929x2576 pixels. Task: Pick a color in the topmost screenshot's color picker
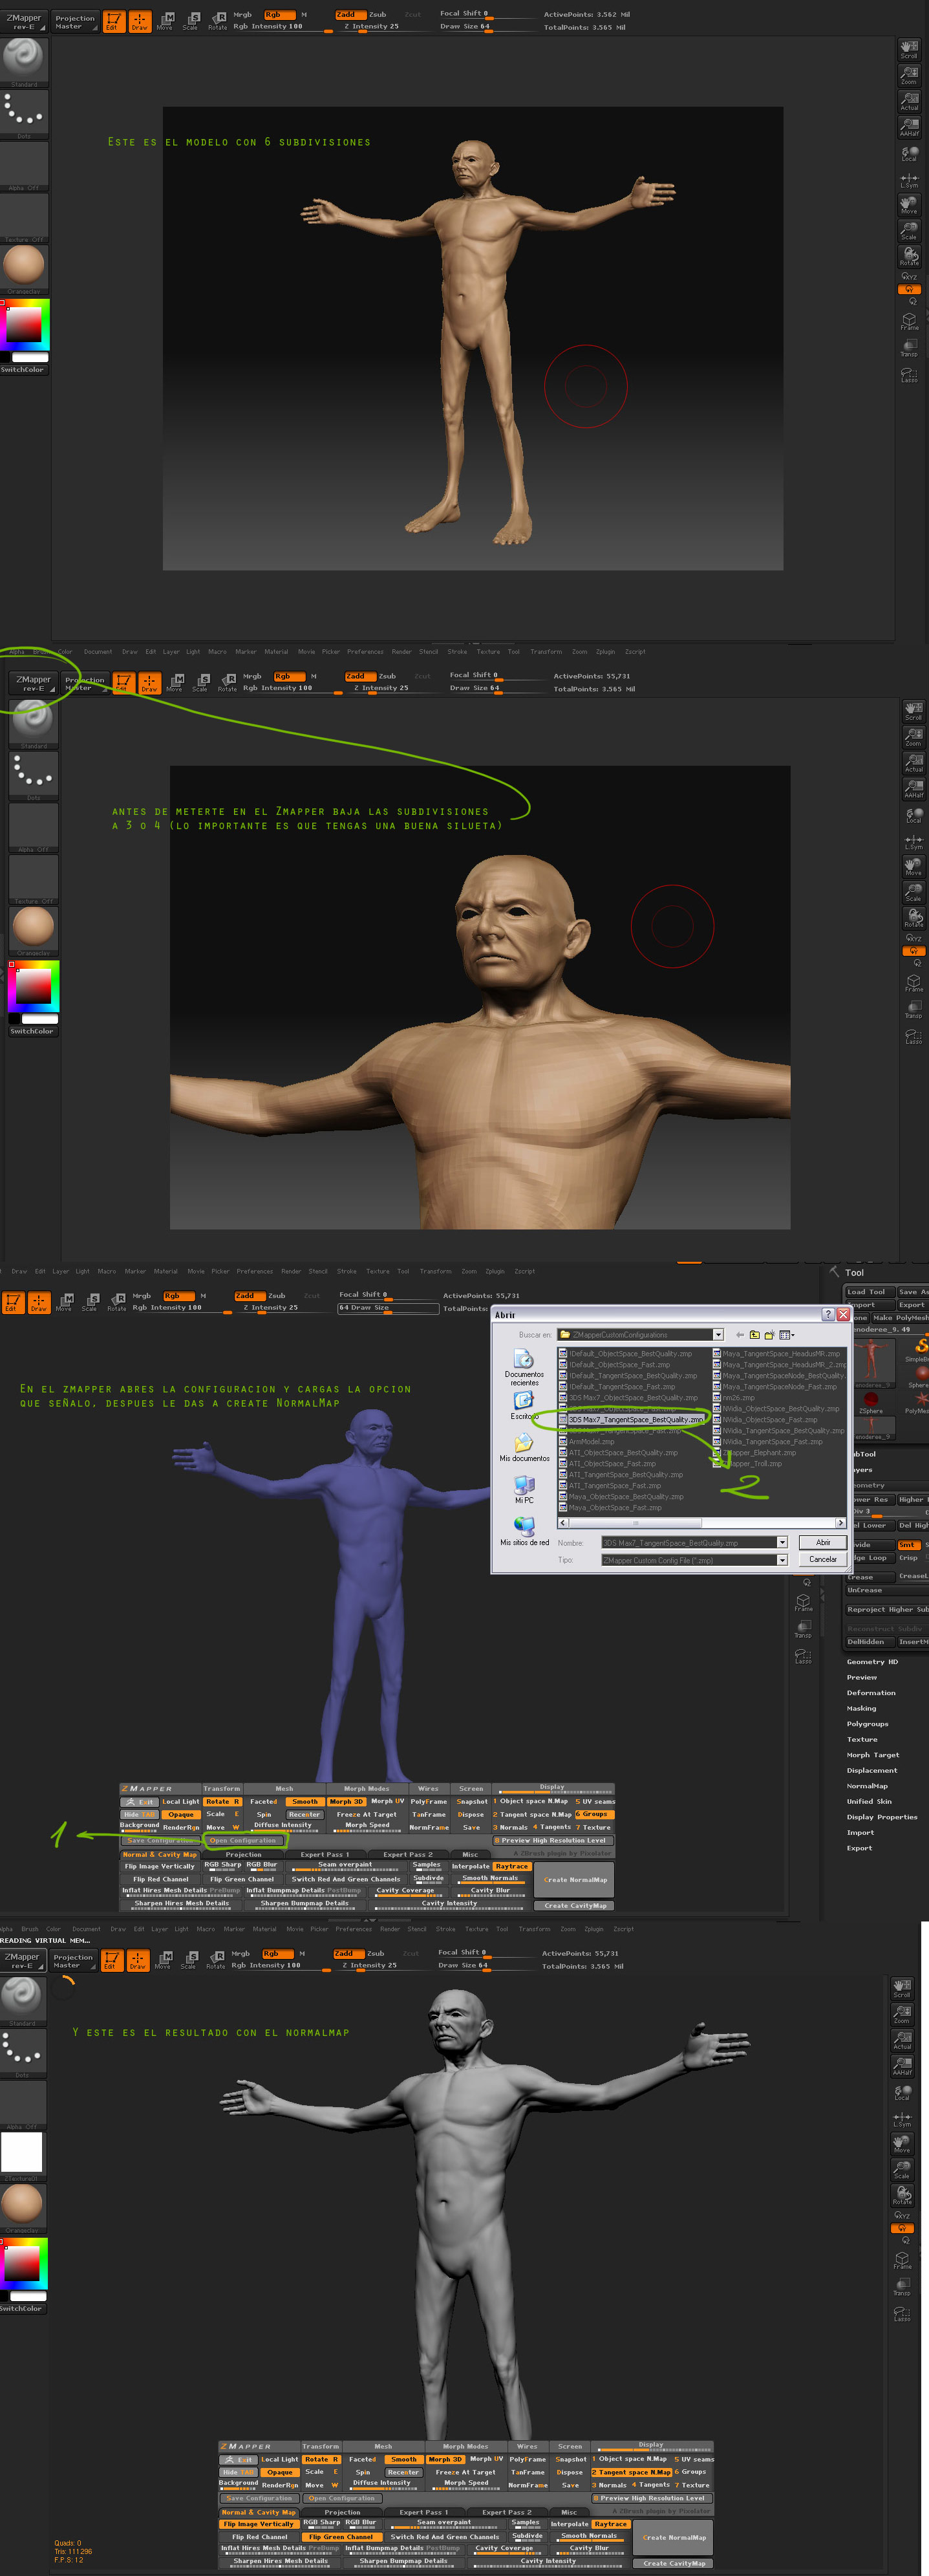24,323
